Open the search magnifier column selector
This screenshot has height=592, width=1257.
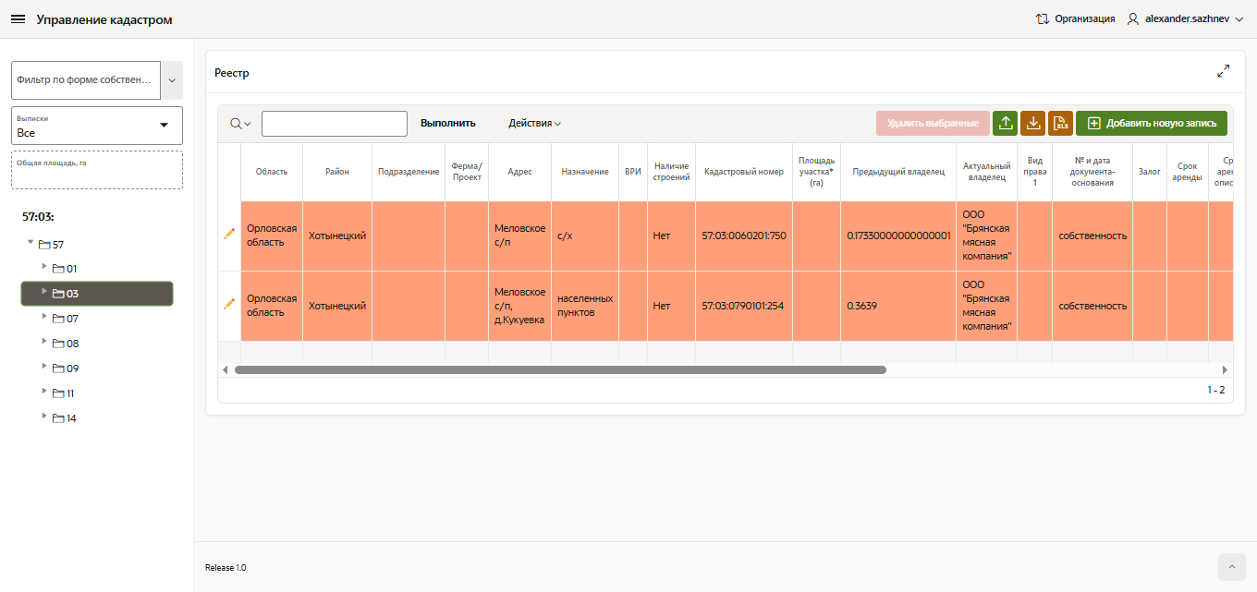tap(240, 124)
